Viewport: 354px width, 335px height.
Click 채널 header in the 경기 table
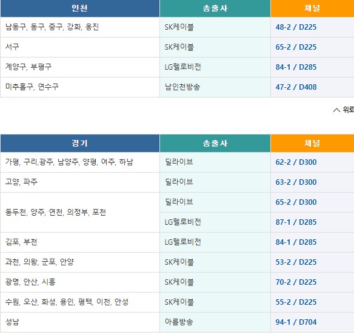click(312, 143)
